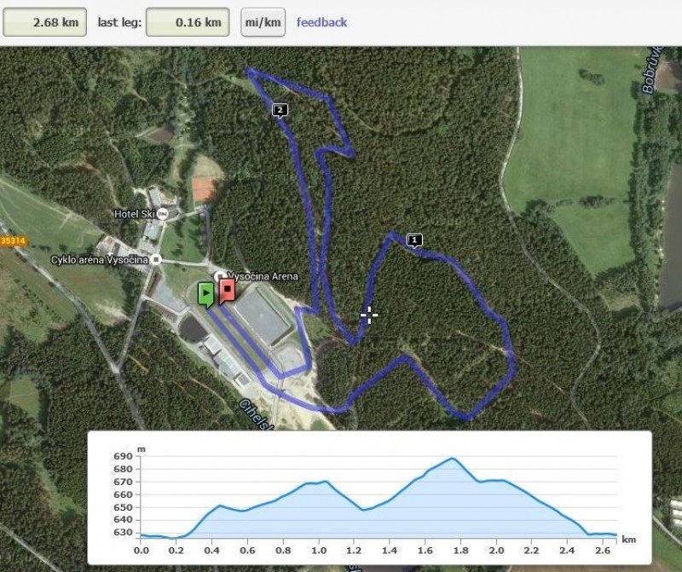Click the Hotel Ski map label
The image size is (682, 572).
(x=135, y=214)
